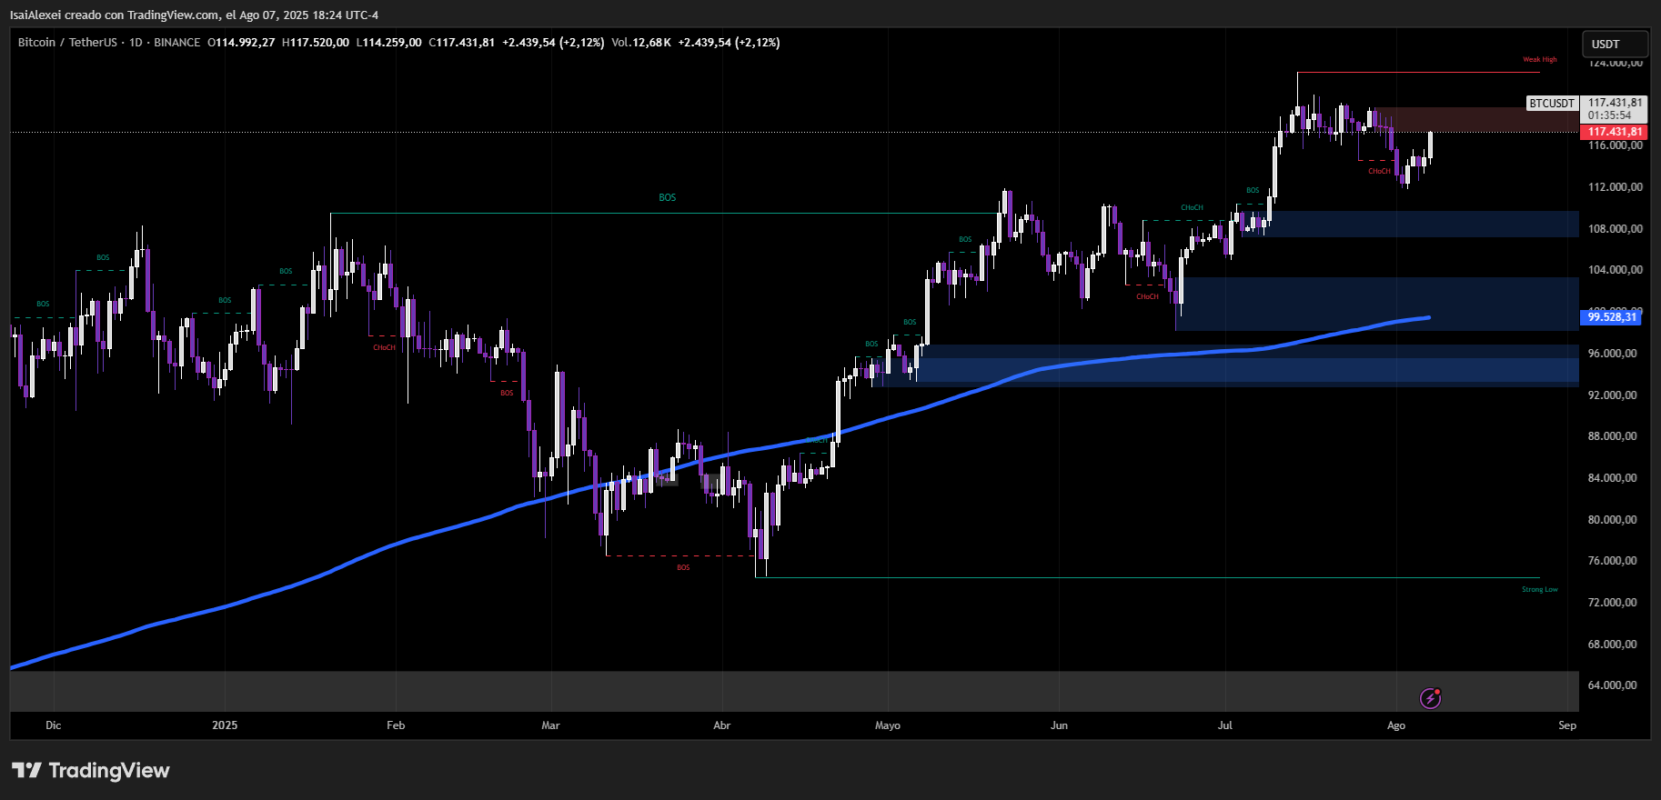Click the Ago label on time axis
The height and width of the screenshot is (800, 1661).
pos(1395,725)
